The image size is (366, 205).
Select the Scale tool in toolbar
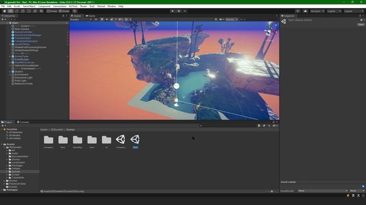[23, 11]
